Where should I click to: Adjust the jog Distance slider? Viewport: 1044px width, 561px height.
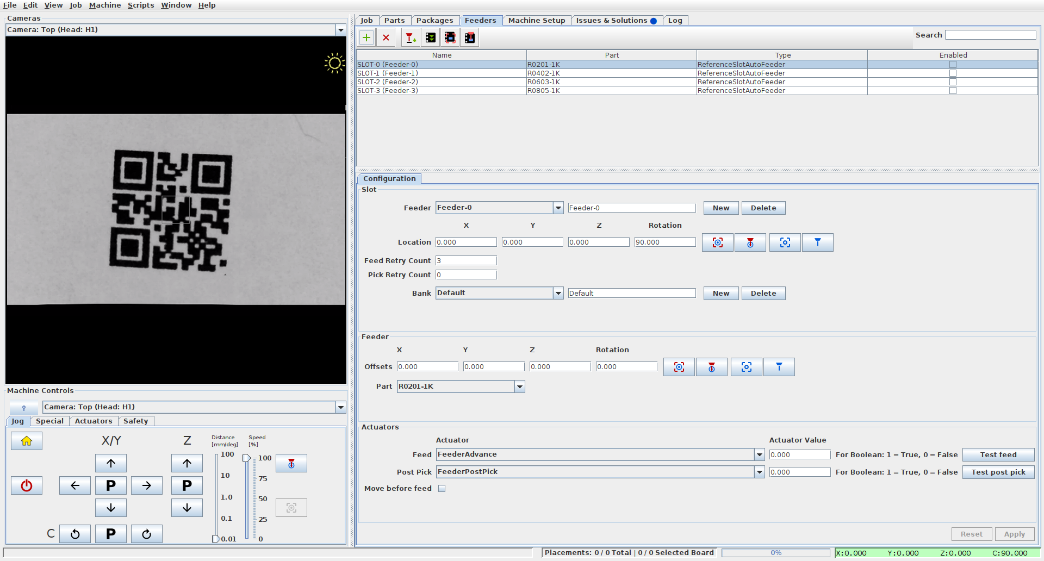click(216, 539)
